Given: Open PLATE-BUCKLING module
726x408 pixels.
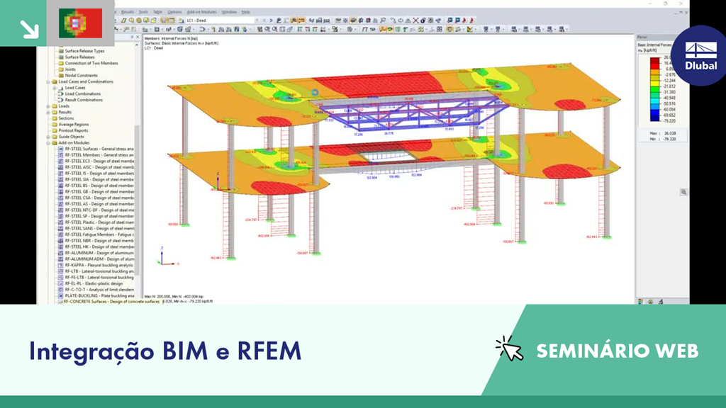Looking at the screenshot, I should pos(99,295).
